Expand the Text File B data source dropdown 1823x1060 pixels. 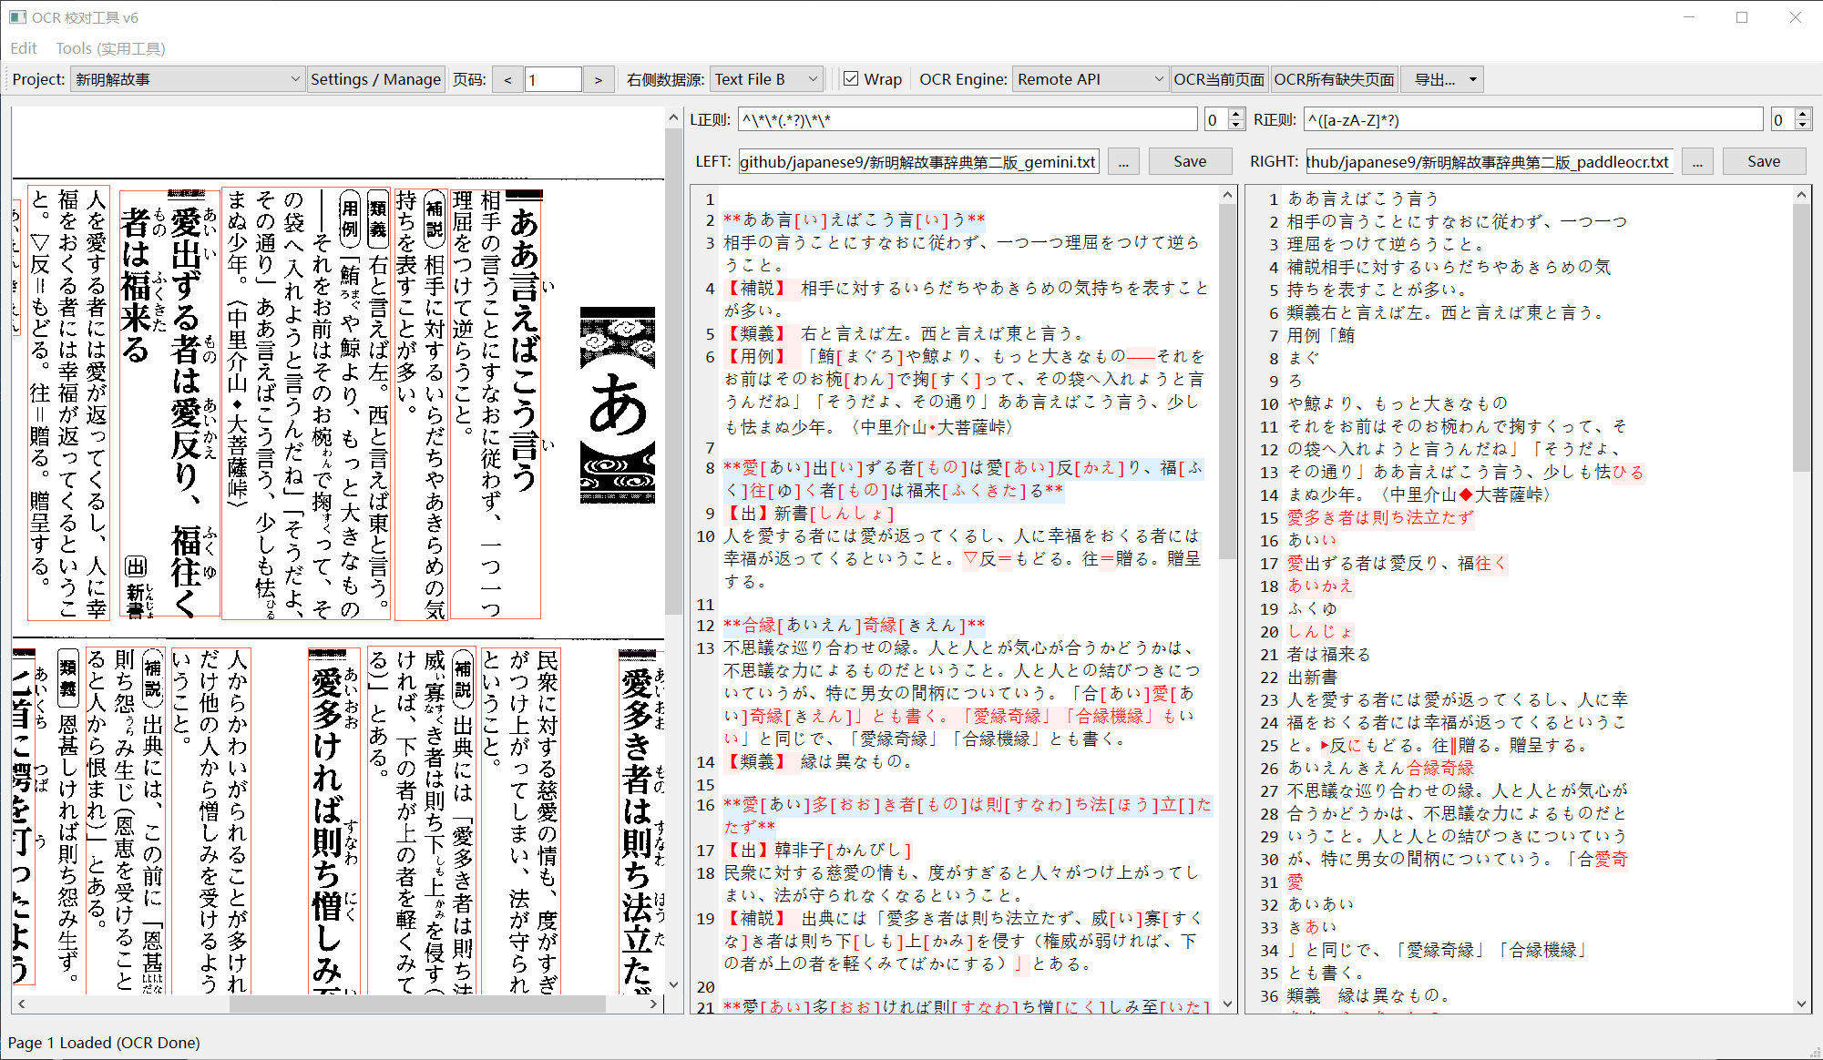pyautogui.click(x=766, y=80)
